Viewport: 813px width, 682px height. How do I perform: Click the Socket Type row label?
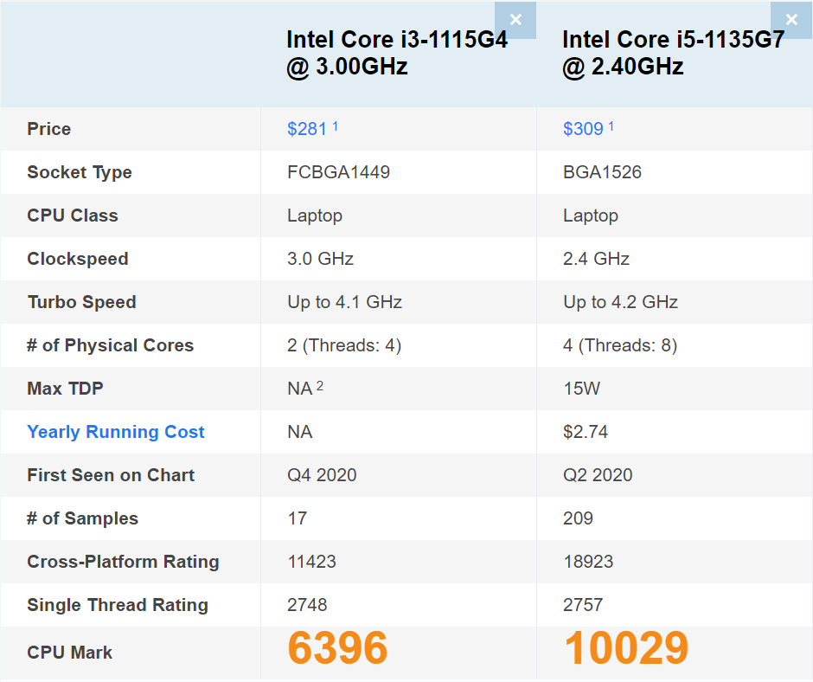coord(80,171)
